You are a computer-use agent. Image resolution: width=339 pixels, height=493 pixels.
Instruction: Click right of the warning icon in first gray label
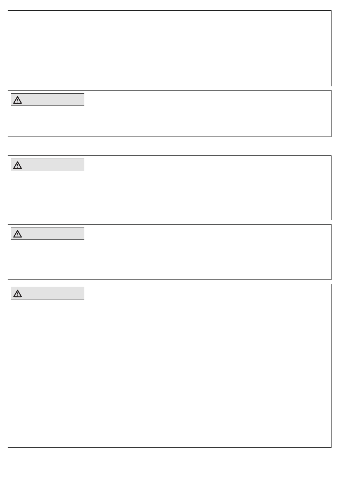[53, 100]
